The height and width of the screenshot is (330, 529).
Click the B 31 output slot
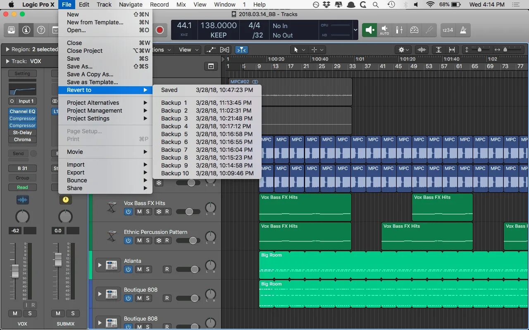[22, 168]
